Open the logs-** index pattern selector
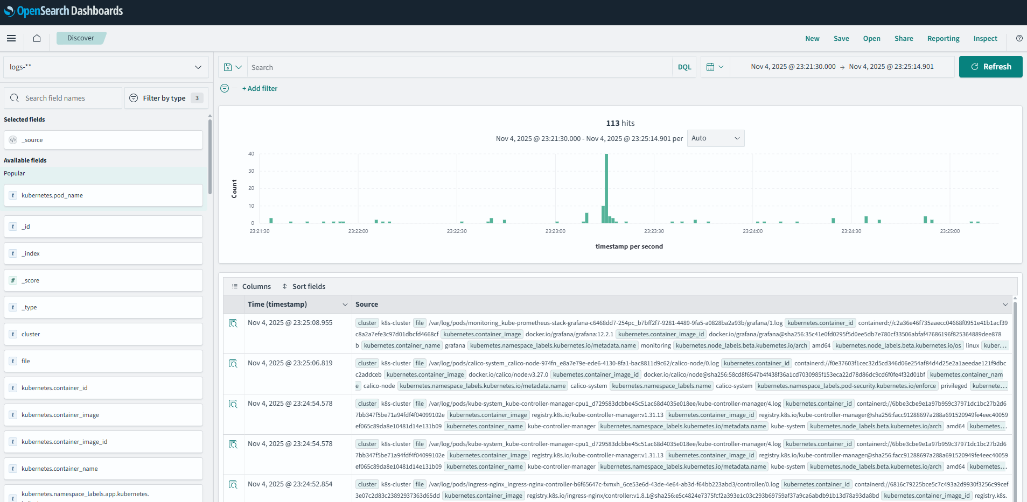The height and width of the screenshot is (502, 1027). click(x=106, y=67)
